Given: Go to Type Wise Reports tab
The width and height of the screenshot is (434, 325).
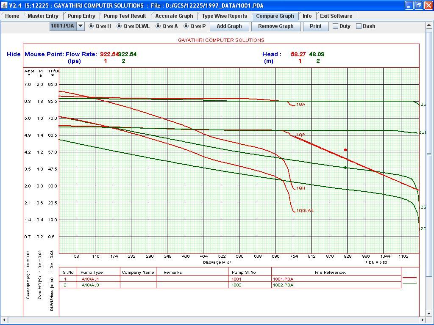Looking at the screenshot, I should (x=224, y=16).
